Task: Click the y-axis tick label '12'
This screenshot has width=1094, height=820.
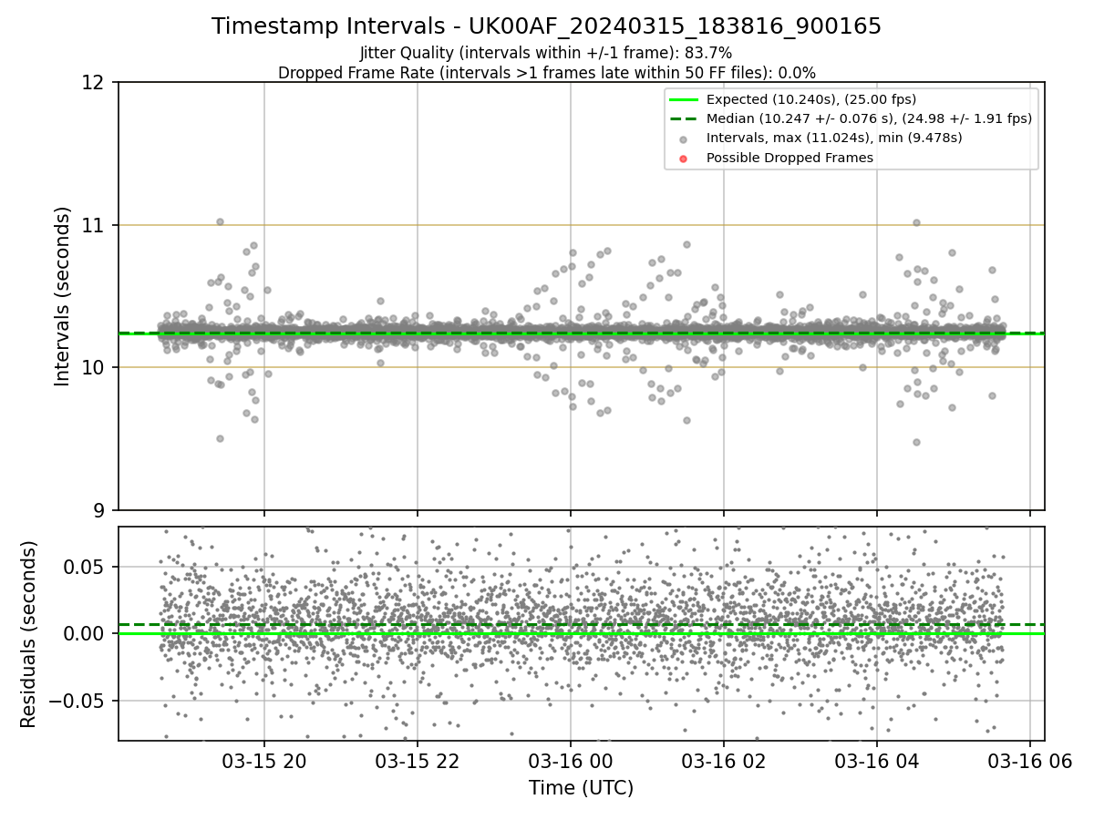Action: tap(93, 83)
